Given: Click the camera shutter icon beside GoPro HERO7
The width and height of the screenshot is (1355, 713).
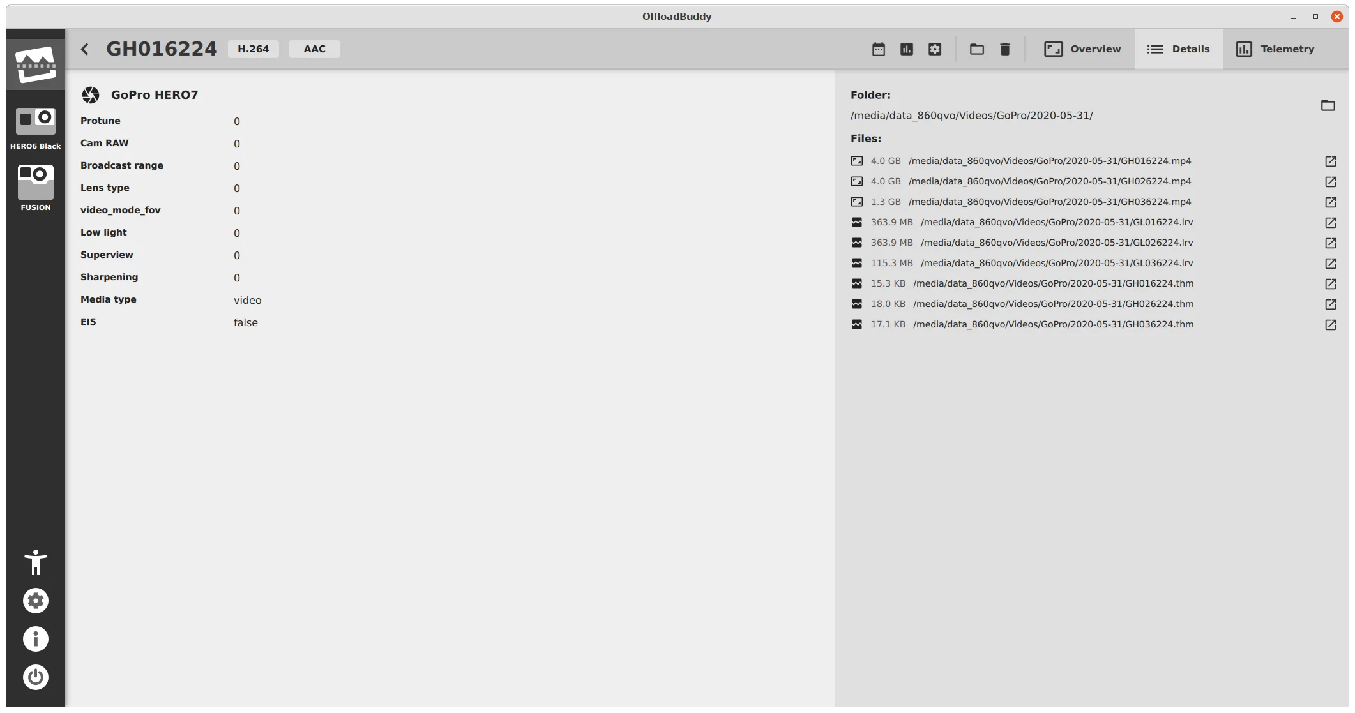Looking at the screenshot, I should click(x=91, y=95).
